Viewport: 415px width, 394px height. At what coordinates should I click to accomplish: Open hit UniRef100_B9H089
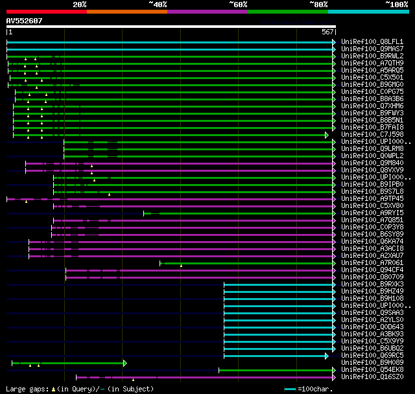tap(373, 362)
